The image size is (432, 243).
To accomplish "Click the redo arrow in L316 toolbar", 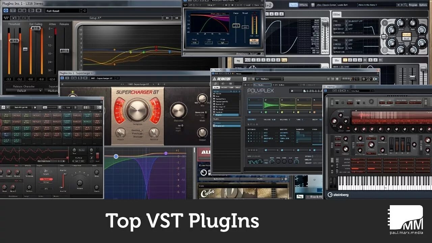I will coord(23,18).
